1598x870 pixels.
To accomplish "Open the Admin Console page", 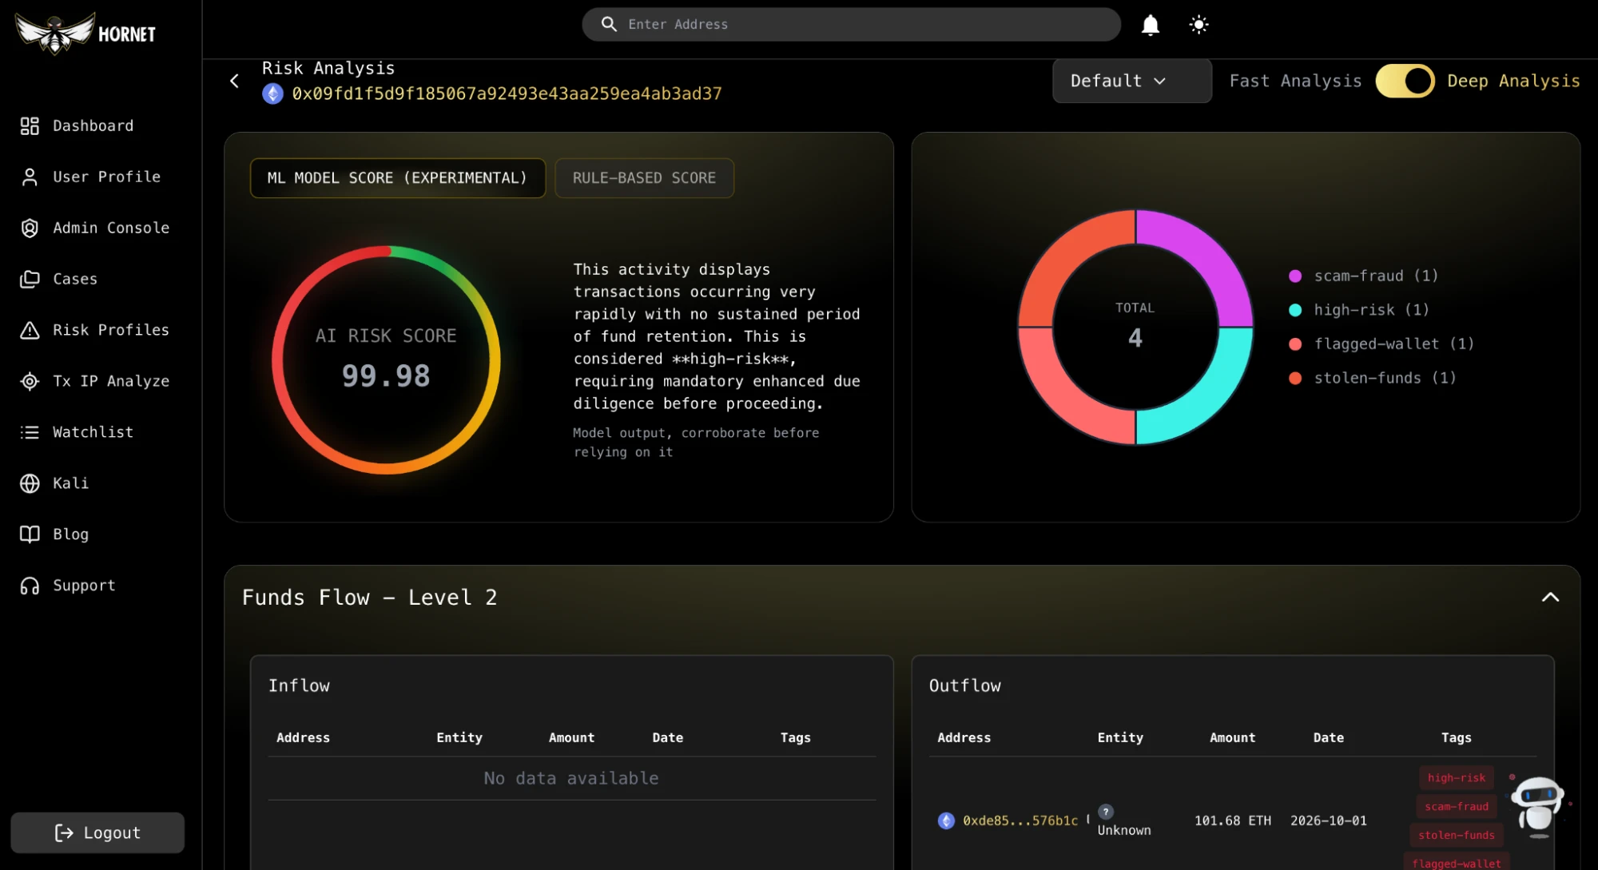I will pyautogui.click(x=95, y=228).
